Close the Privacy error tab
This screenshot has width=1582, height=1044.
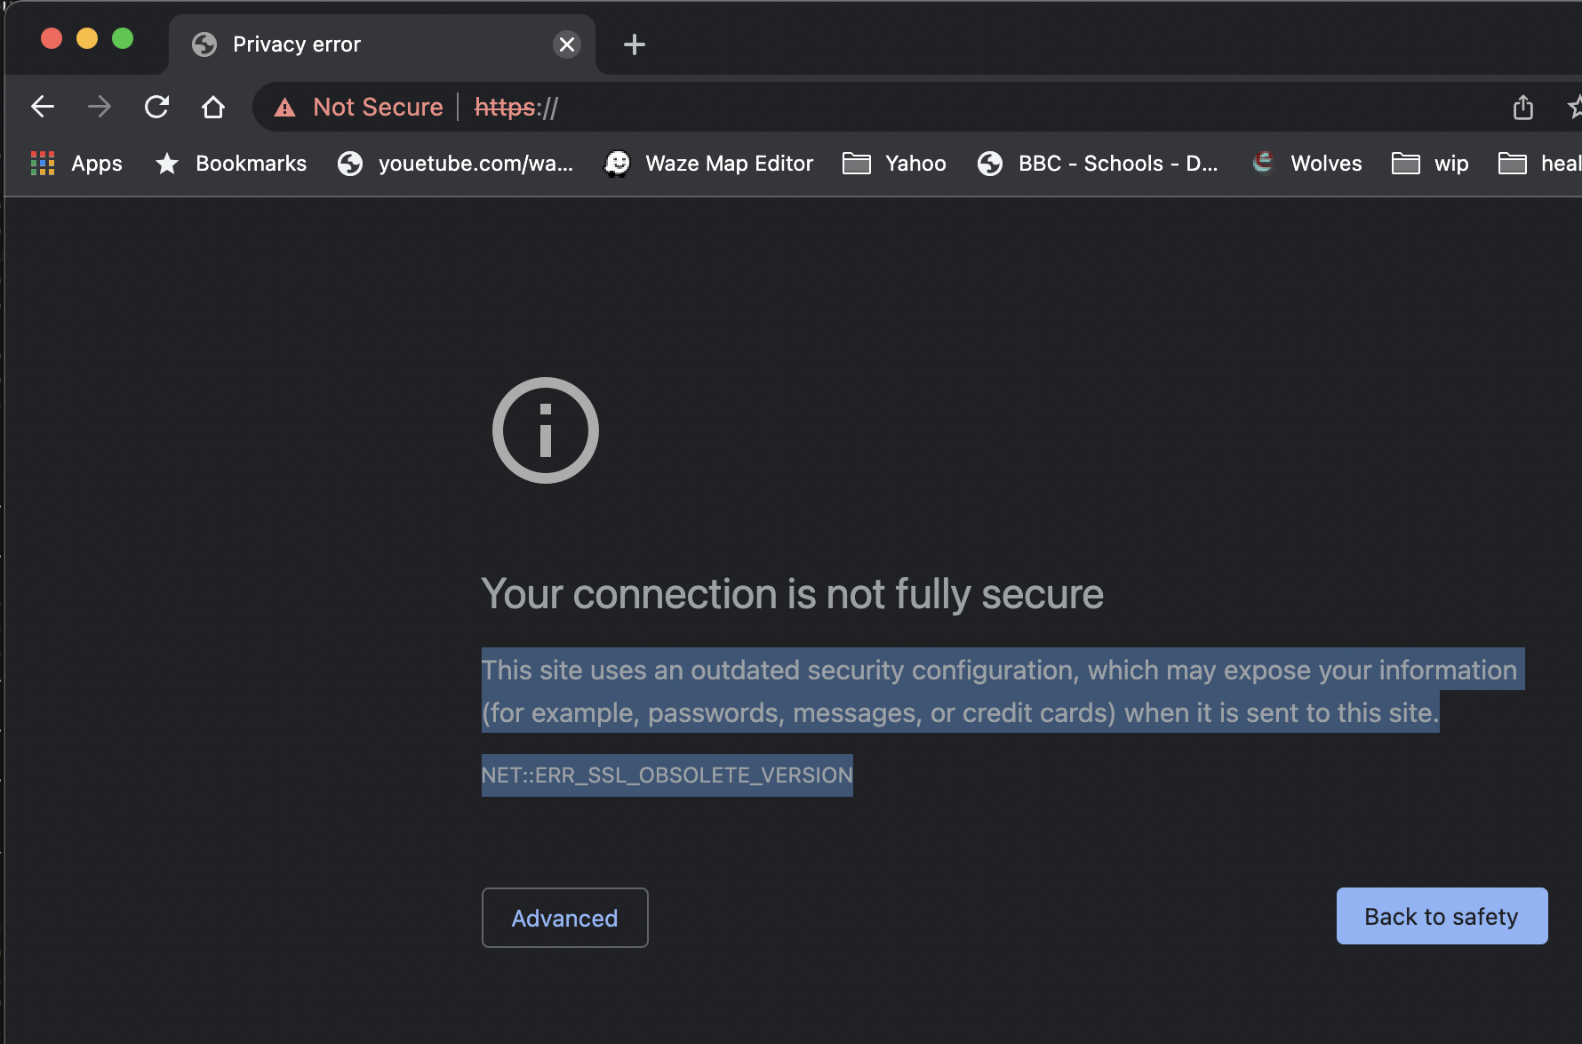(566, 44)
